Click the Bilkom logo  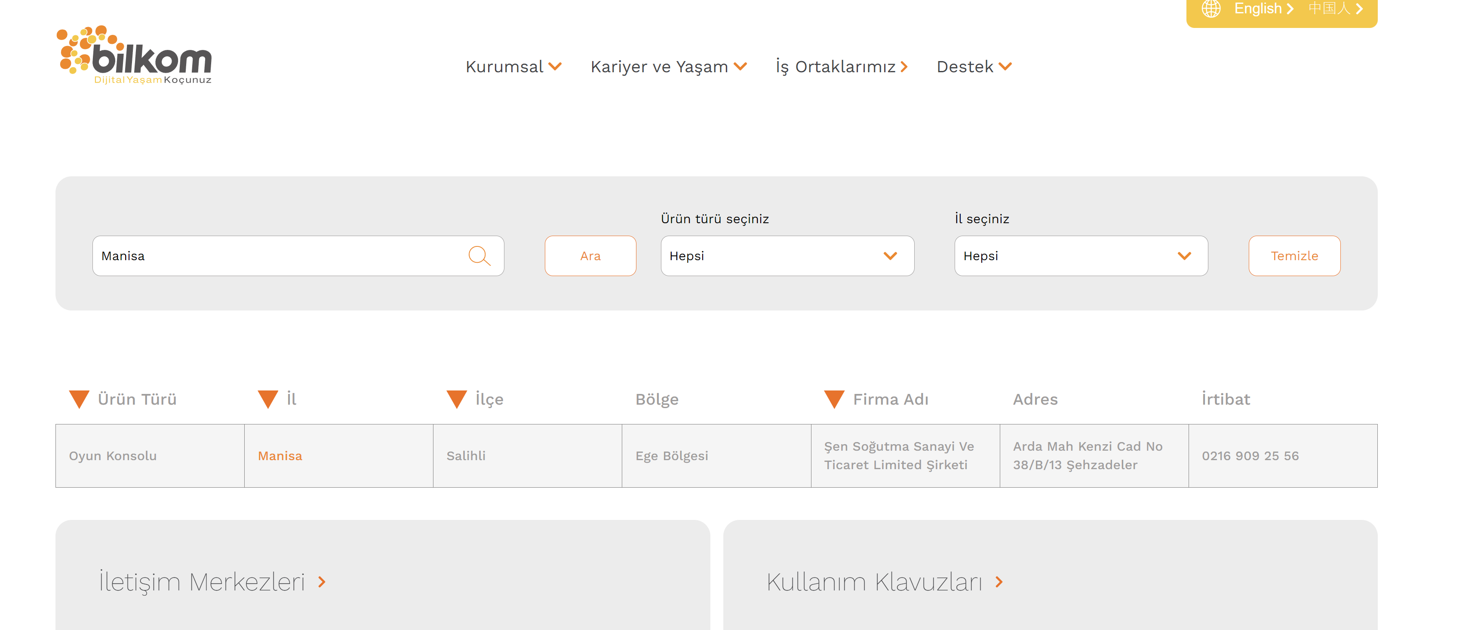tap(134, 55)
